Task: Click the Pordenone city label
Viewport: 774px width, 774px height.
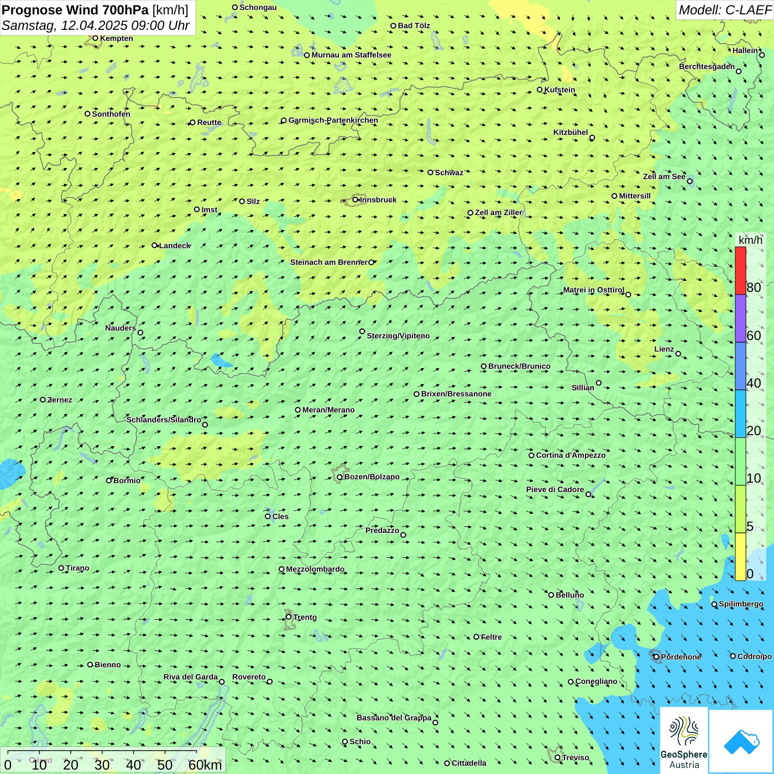Action: pyautogui.click(x=681, y=657)
